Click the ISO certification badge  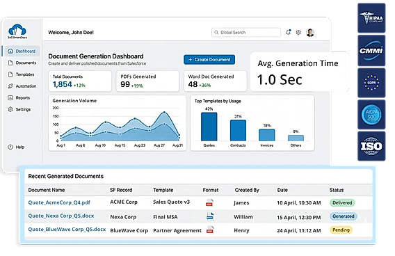(371, 146)
